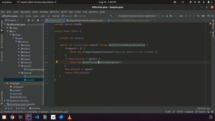The width and height of the screenshot is (215, 121).
Task: Open IntelliJ IDEA app menu in top bar
Action: (x=37, y=2)
